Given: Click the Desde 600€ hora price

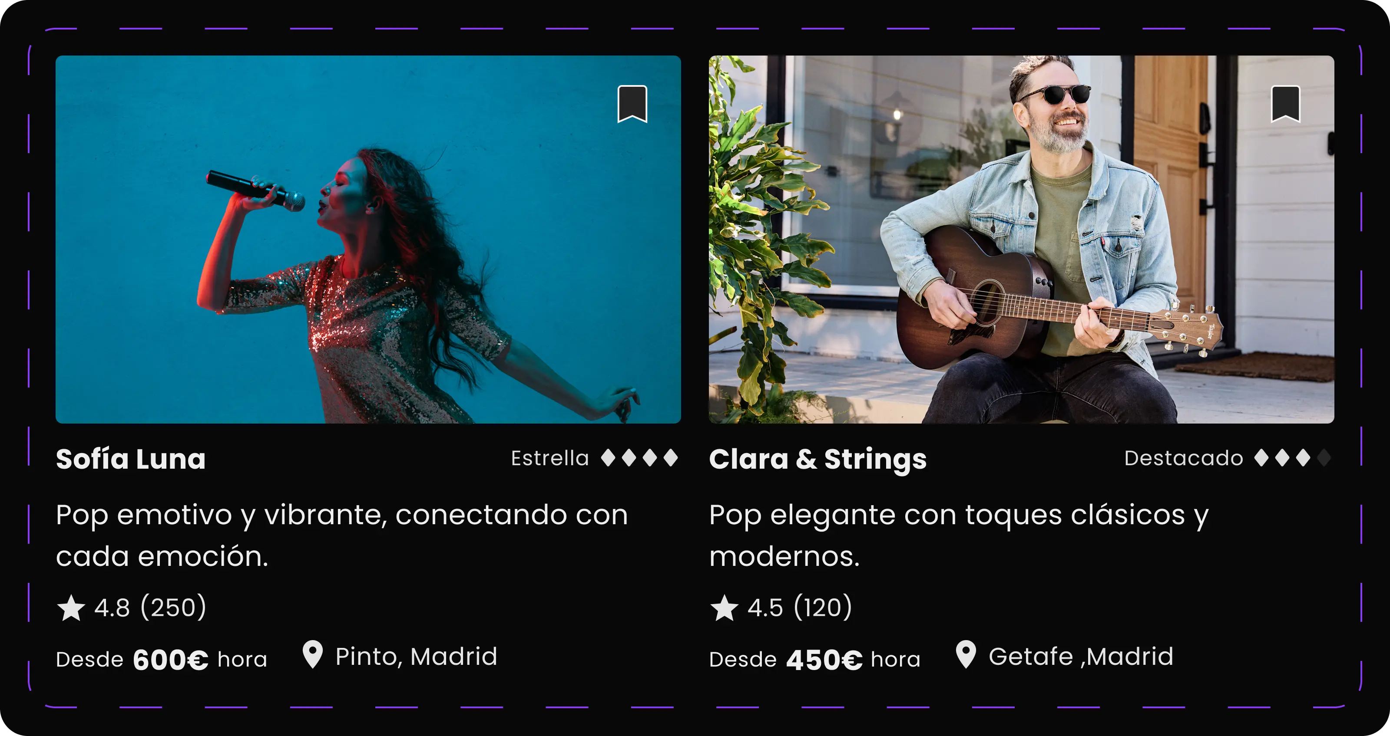Looking at the screenshot, I should (161, 660).
